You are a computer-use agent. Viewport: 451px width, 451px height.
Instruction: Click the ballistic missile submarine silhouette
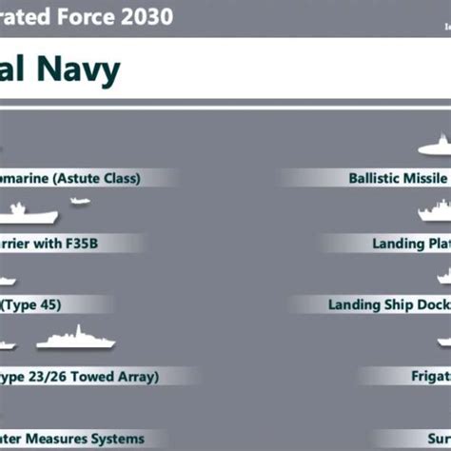(x=435, y=146)
